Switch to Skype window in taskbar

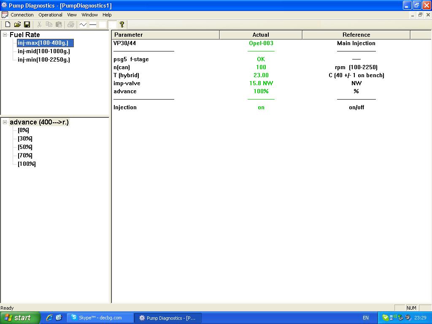tap(100, 318)
